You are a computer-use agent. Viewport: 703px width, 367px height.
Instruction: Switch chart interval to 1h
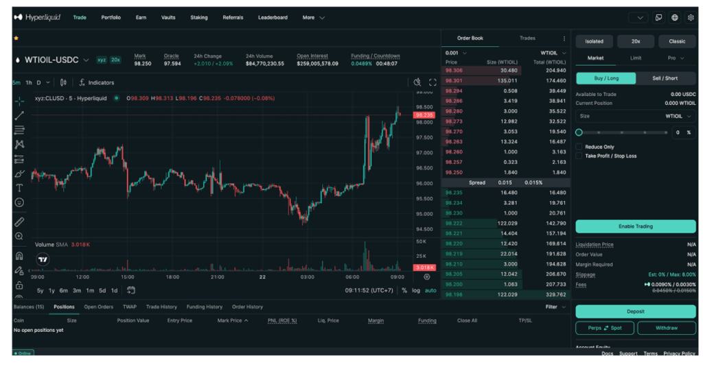pos(29,82)
